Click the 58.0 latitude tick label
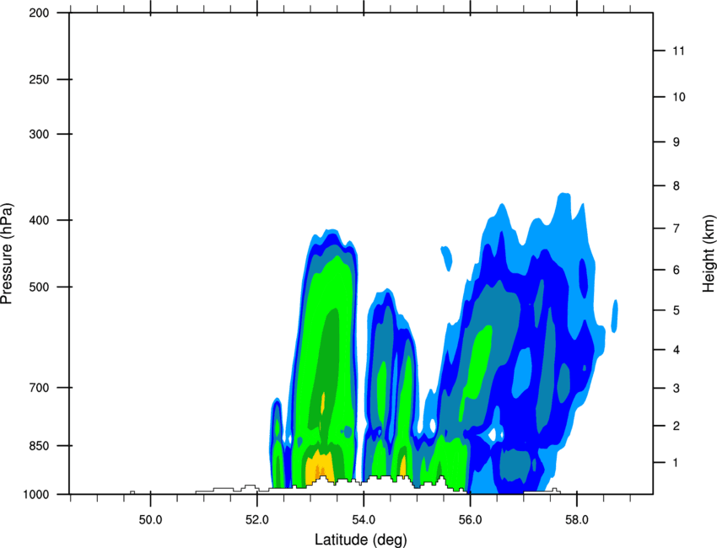717x548 pixels. (x=577, y=520)
